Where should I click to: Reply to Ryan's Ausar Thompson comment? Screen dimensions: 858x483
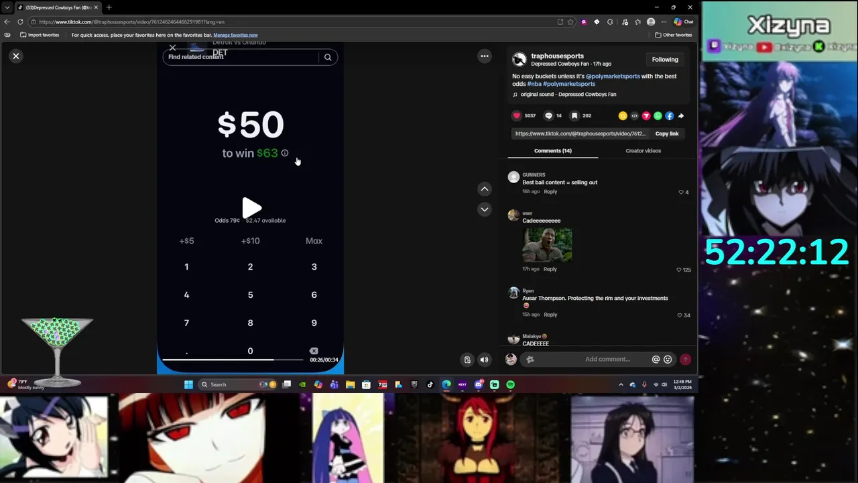(x=550, y=315)
